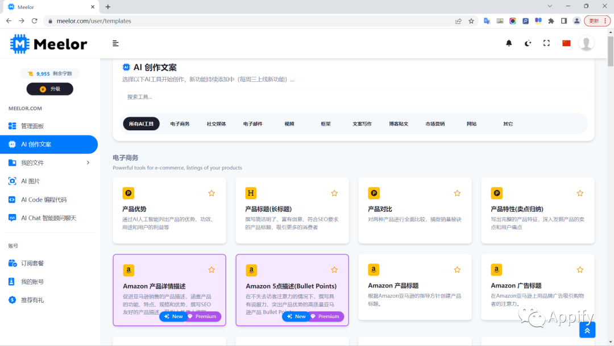Favorite the Amazon 广告标题 card star
The width and height of the screenshot is (614, 346).
[x=580, y=270]
